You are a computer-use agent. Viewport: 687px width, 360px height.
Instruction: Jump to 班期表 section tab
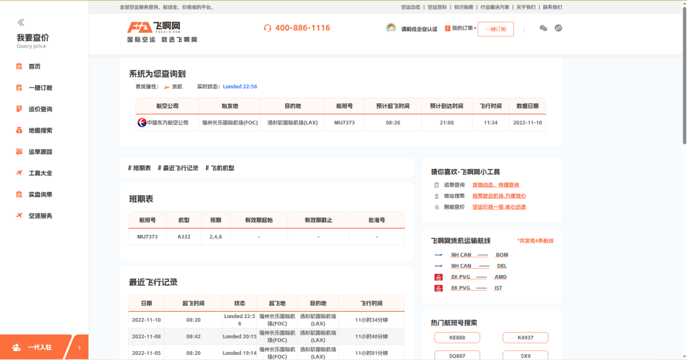pyautogui.click(x=139, y=168)
